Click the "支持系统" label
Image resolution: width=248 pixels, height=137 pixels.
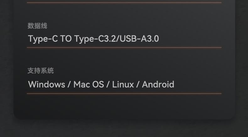(40, 71)
